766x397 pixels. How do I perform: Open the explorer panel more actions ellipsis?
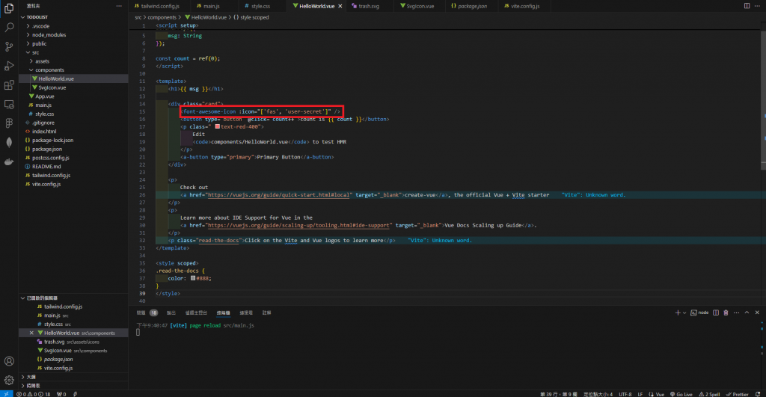tap(119, 6)
